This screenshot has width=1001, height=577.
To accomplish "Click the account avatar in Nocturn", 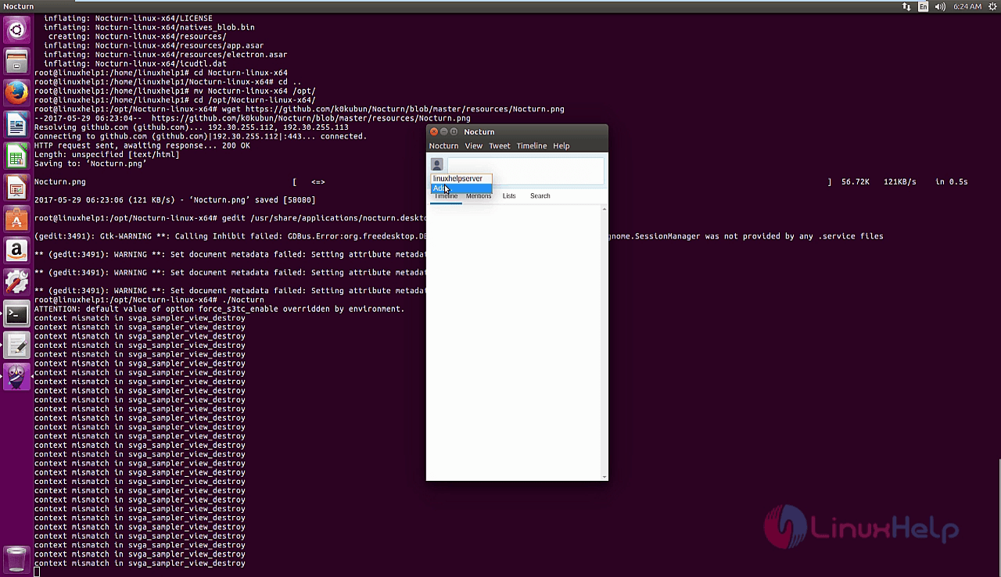I will [437, 164].
